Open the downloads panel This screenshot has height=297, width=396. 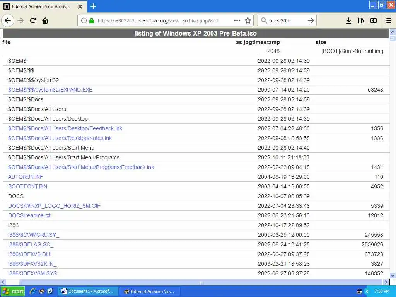coord(349,21)
